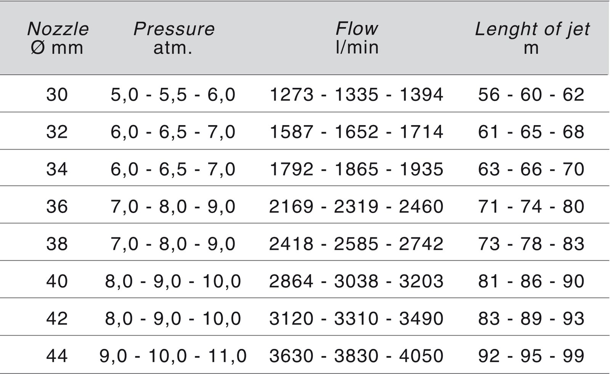Select the nozzle 40 cell
This screenshot has height=374, width=610.
coord(57,281)
